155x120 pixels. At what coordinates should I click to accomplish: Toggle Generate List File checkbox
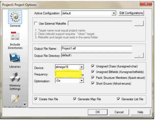119,99
